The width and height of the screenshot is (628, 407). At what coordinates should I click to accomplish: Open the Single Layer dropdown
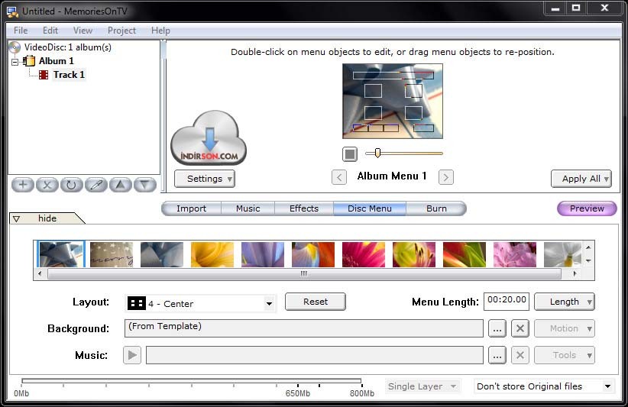click(423, 386)
